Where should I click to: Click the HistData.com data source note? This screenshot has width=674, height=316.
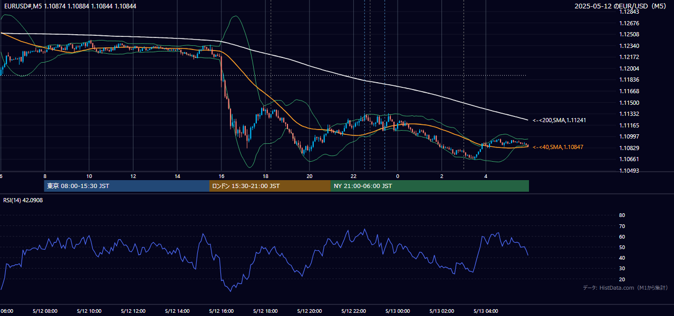pyautogui.click(x=625, y=288)
